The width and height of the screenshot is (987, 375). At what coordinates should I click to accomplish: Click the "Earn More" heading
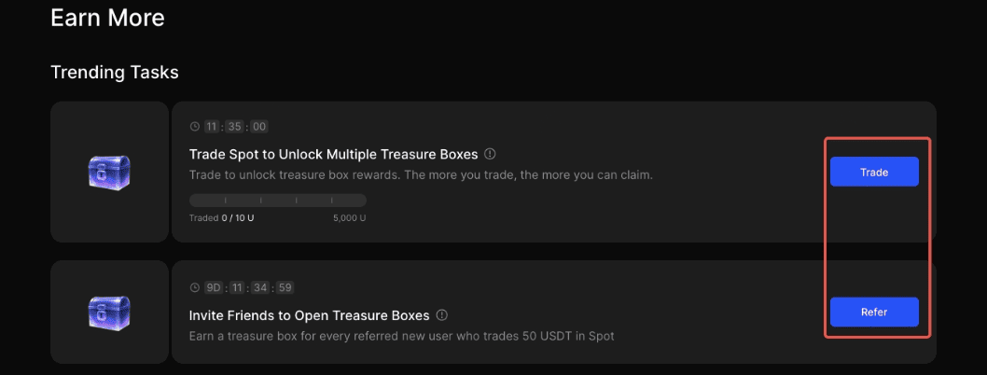(107, 17)
